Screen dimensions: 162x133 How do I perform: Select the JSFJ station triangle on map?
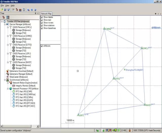pyautogui.click(x=78, y=115)
